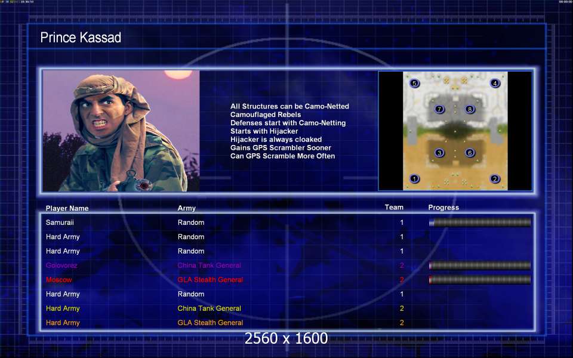Screen dimensions: 573x358
Task: Click the "Prince Kassad" title text
Action: (81, 37)
